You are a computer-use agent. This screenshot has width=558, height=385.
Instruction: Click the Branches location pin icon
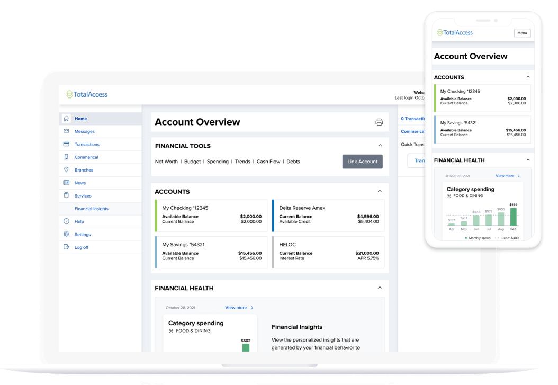click(66, 169)
